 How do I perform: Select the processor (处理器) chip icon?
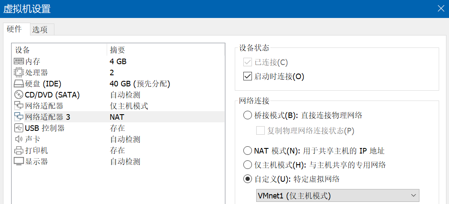[19, 73]
